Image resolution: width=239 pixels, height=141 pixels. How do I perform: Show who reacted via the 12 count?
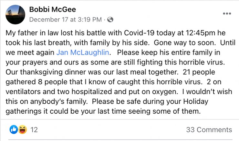point(34,130)
